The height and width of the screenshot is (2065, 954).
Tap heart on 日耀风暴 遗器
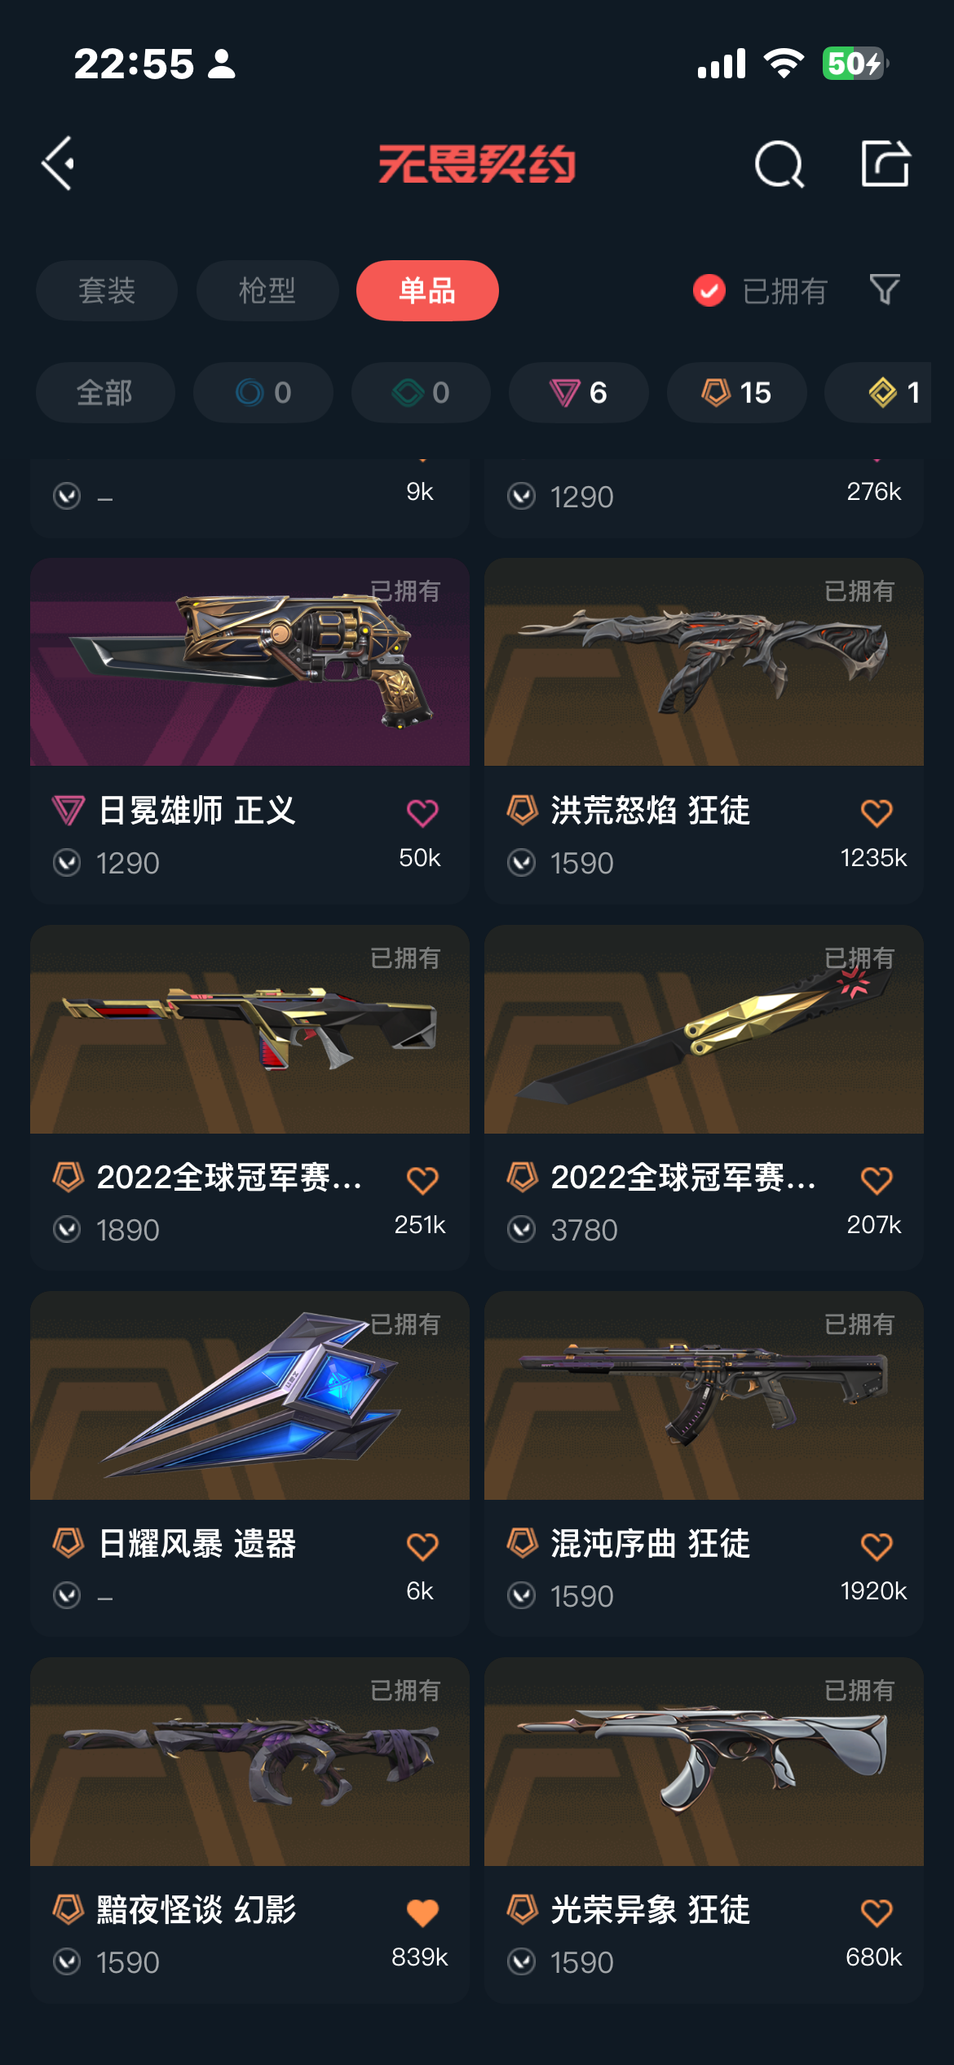pos(422,1545)
